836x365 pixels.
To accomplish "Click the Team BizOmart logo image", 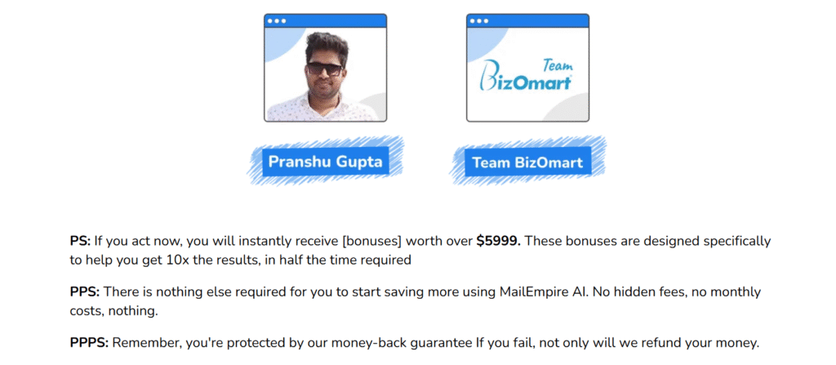I will click(x=527, y=74).
